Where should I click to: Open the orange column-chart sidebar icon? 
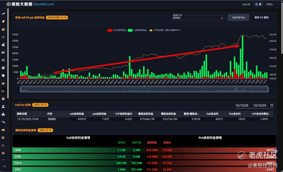(x=3, y=153)
